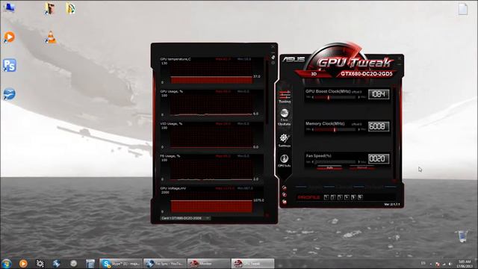Click the GPU Voltage graph

[x=211, y=201]
